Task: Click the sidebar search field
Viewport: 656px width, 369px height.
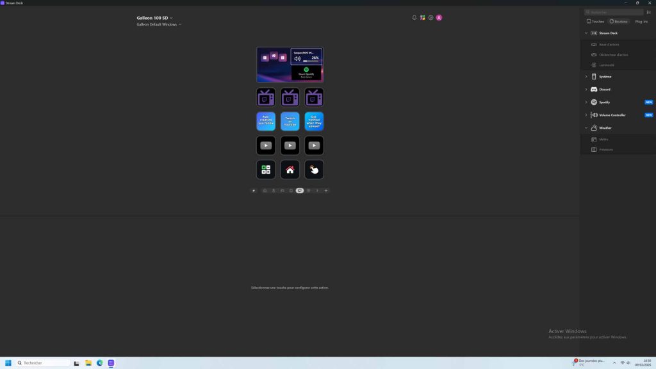Action: pos(613,12)
